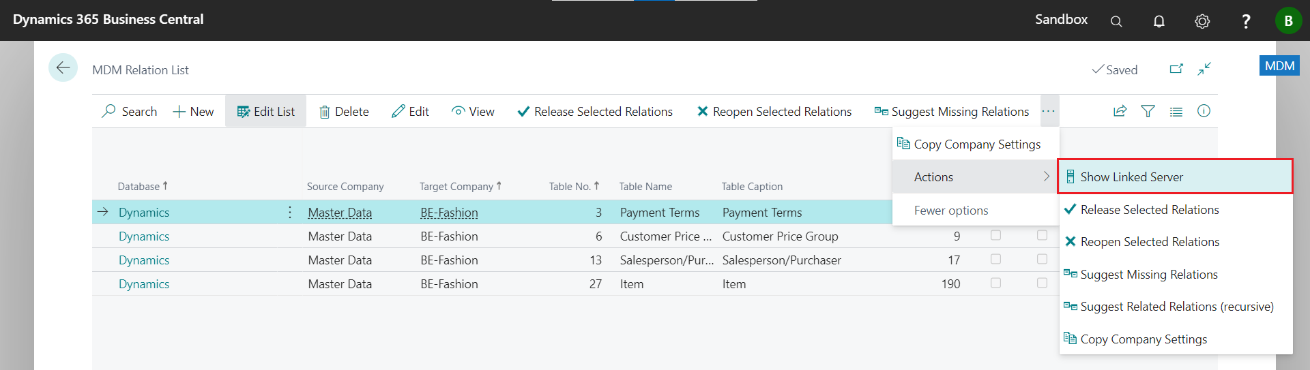Click the Table Caption cell 'Salesperson/Purchaser'
This screenshot has height=370, width=1310.
(x=782, y=260)
